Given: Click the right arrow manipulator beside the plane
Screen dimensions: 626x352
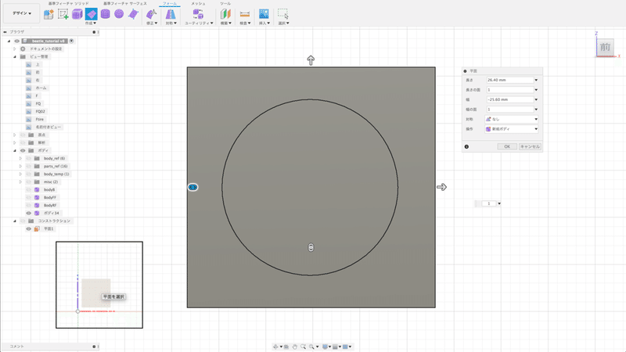Looking at the screenshot, I should [x=441, y=187].
